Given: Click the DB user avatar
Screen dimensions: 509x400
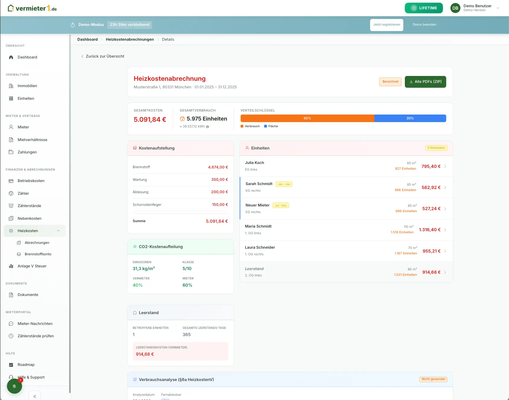Looking at the screenshot, I should (x=455, y=8).
